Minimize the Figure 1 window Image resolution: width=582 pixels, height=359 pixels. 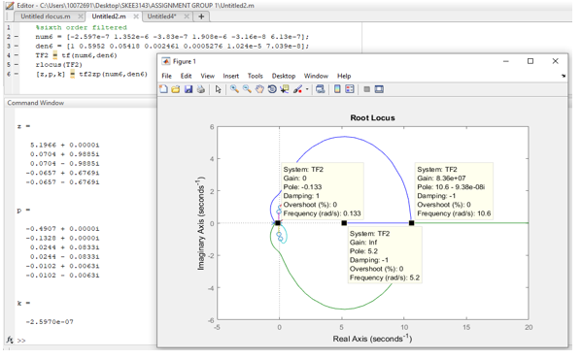tap(505, 61)
